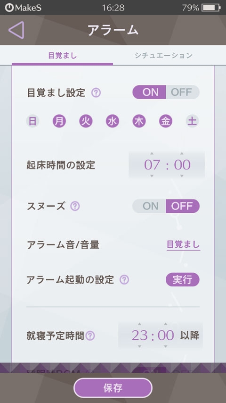Disable Wednesday 水 day circle
The width and height of the screenshot is (226, 403).
coord(113,121)
